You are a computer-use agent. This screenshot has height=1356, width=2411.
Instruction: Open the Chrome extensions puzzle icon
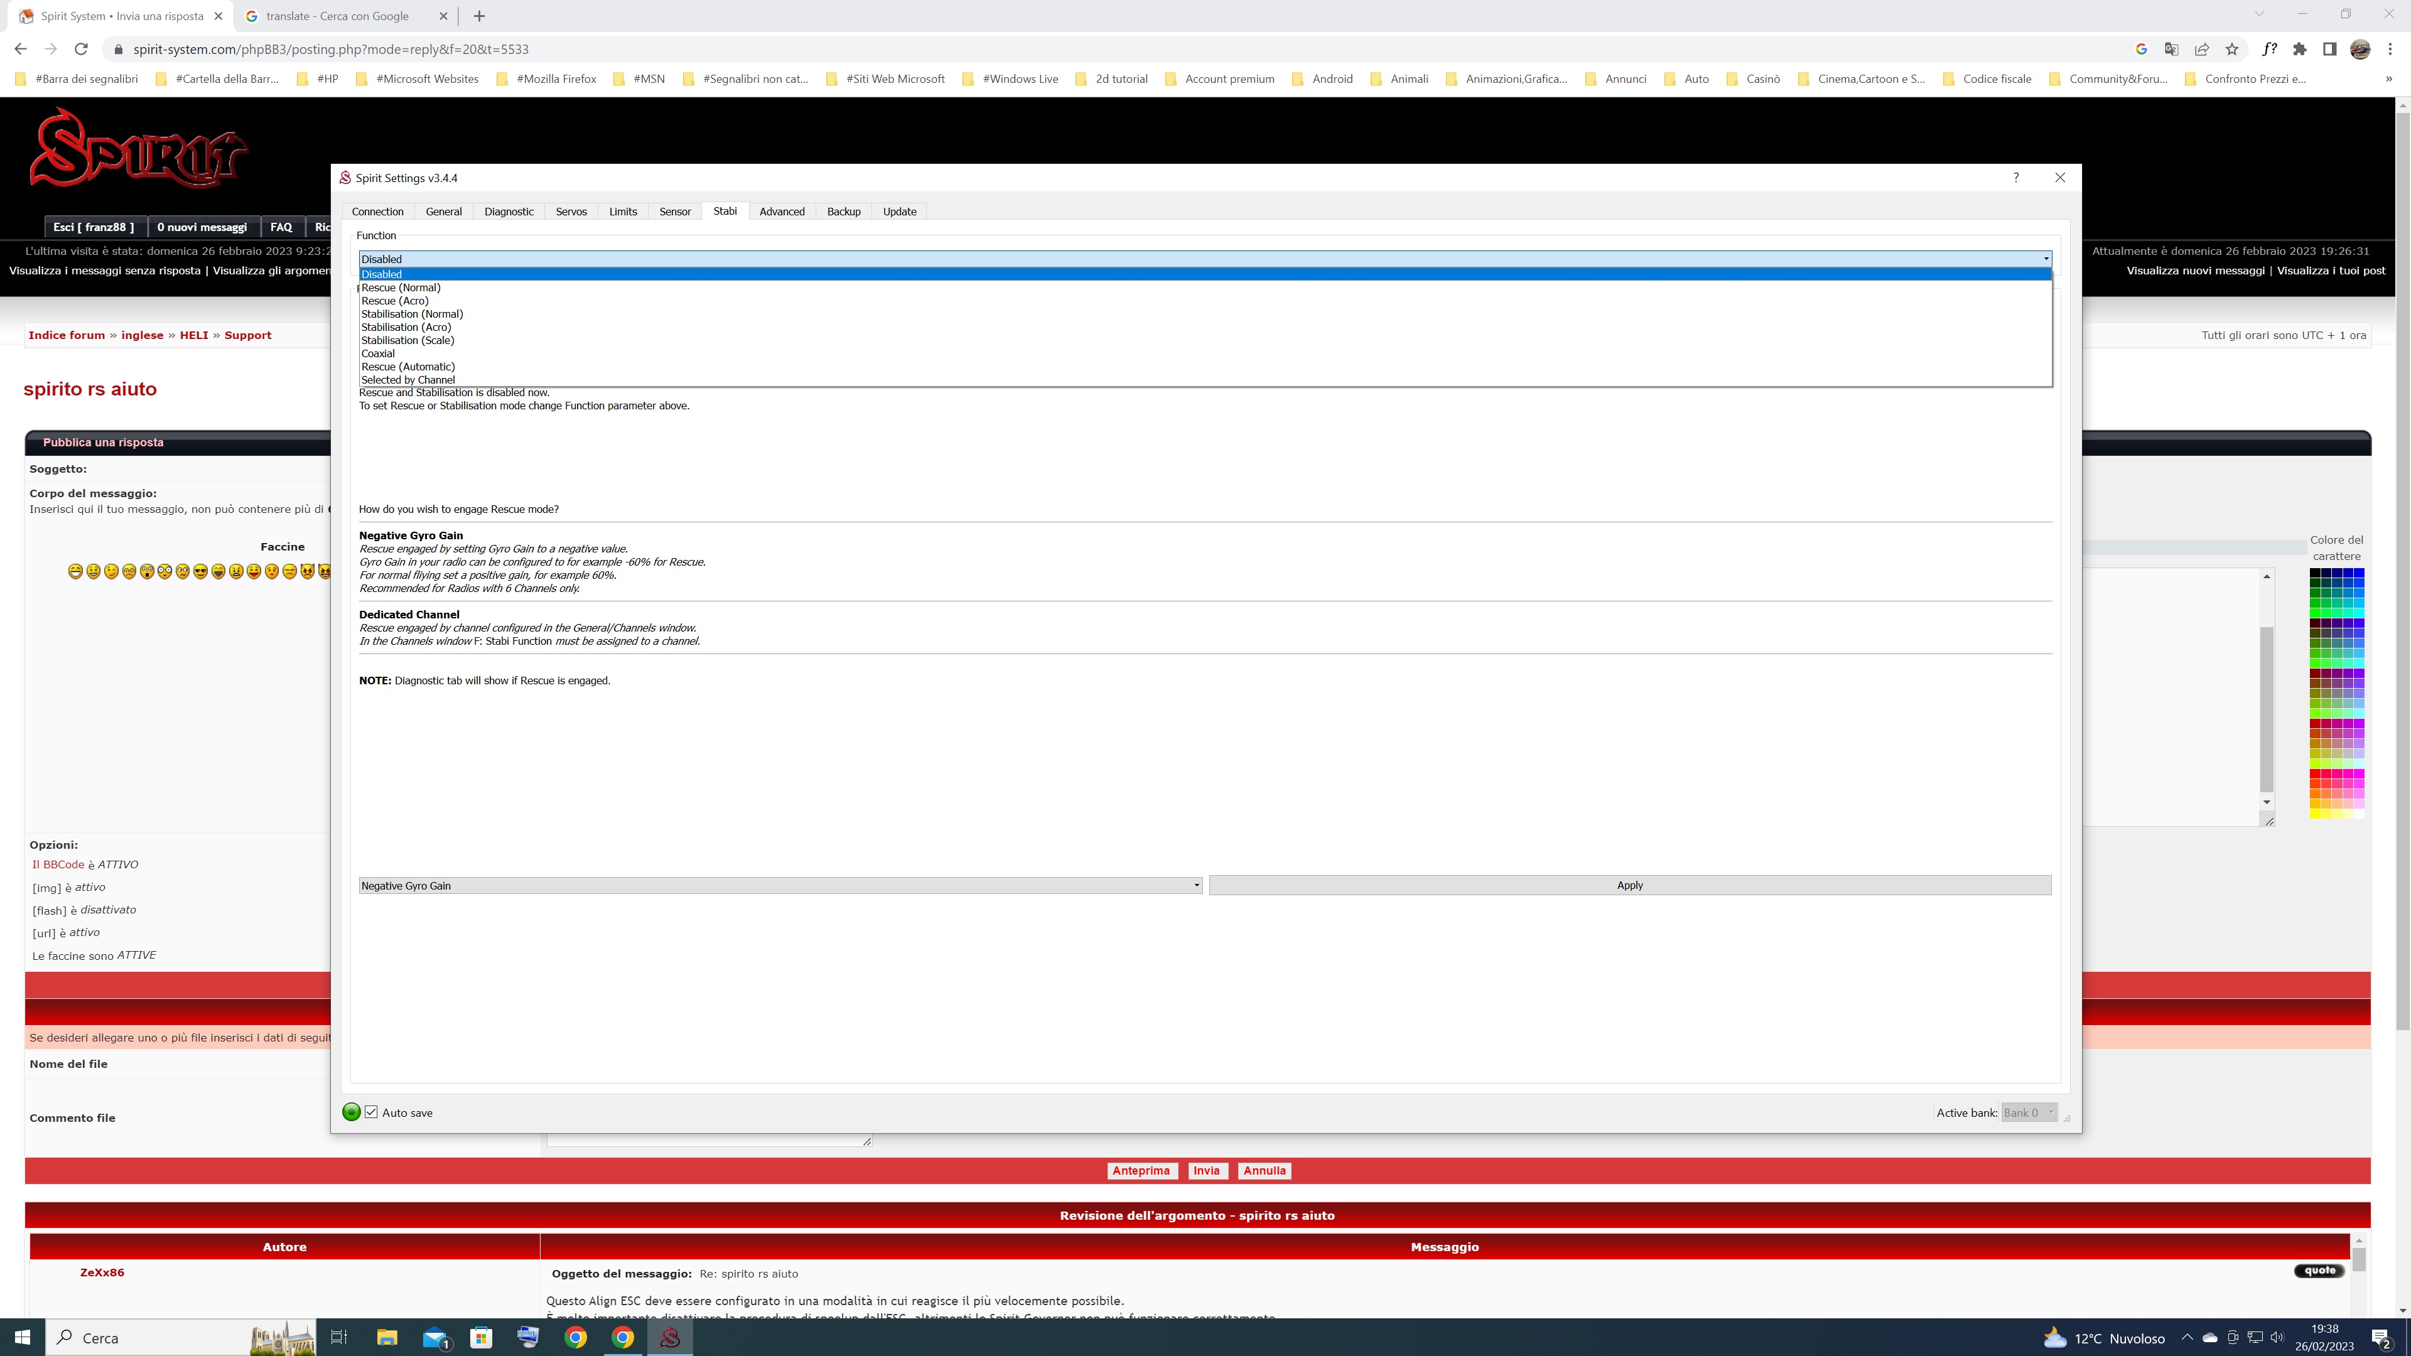[x=2300, y=50]
